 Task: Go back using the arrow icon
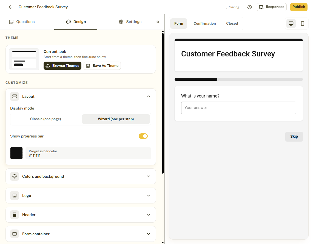coord(10,7)
